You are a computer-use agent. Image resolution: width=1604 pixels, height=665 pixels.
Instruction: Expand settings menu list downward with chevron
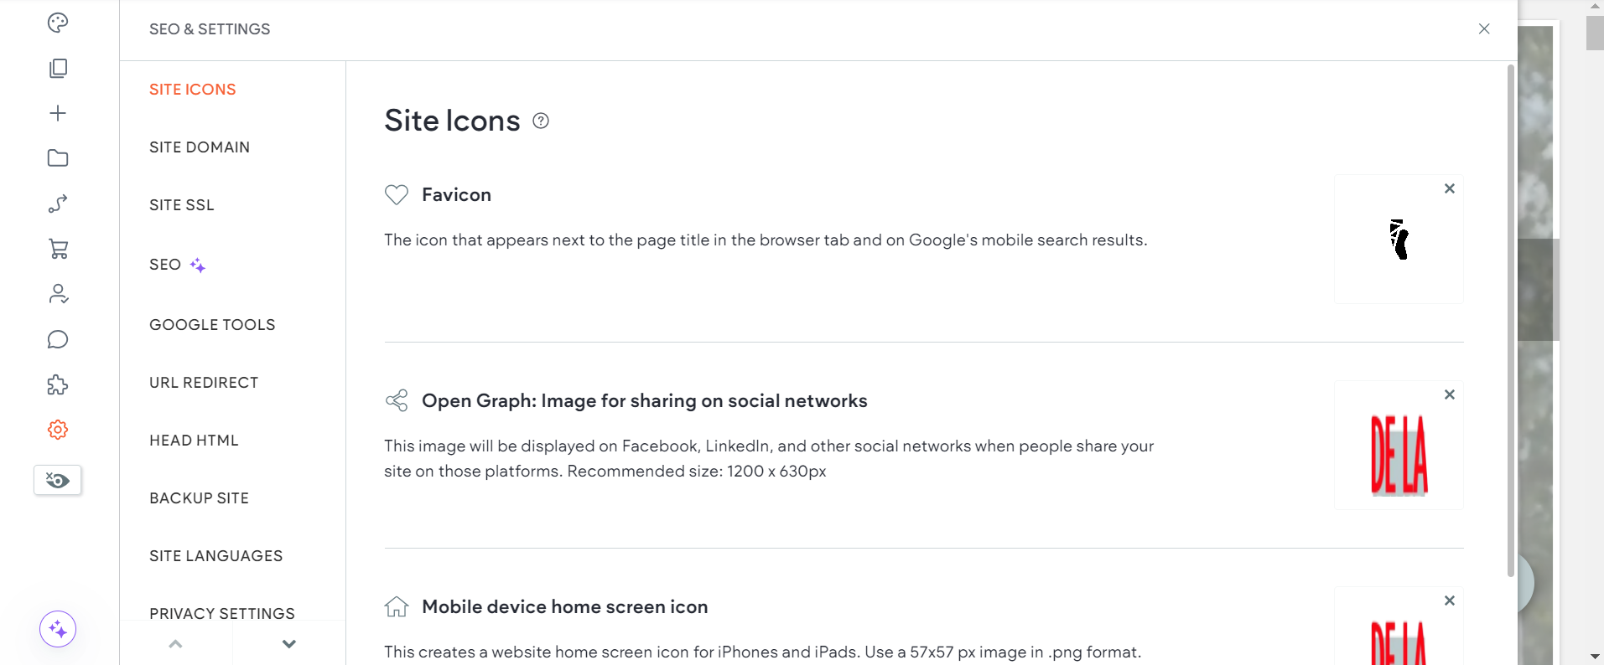(x=289, y=643)
